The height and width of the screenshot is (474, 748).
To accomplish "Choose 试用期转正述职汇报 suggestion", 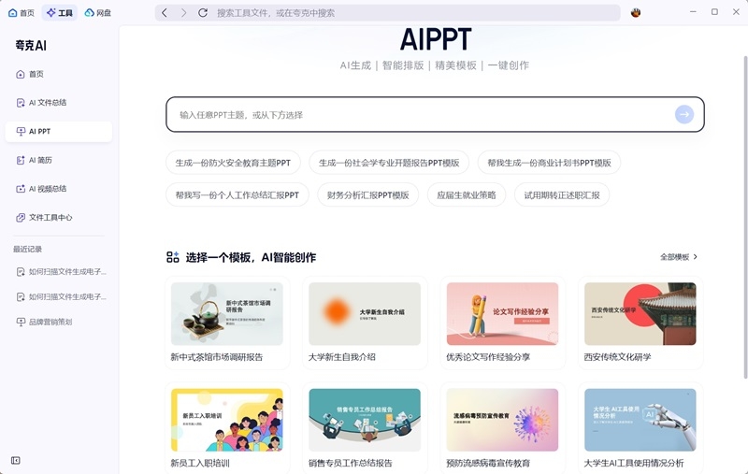I will [562, 195].
